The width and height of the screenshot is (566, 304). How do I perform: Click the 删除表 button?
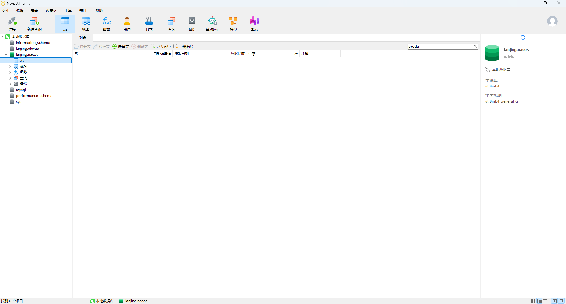pyautogui.click(x=140, y=47)
